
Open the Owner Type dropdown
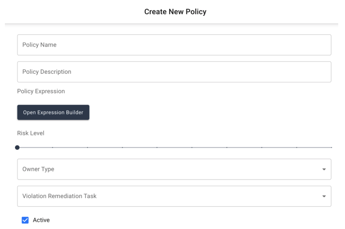(174, 169)
